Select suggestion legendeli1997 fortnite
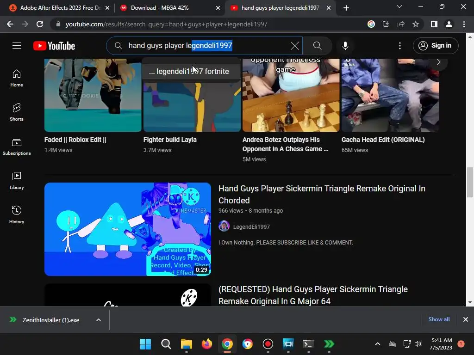The height and width of the screenshot is (355, 474). point(191,71)
